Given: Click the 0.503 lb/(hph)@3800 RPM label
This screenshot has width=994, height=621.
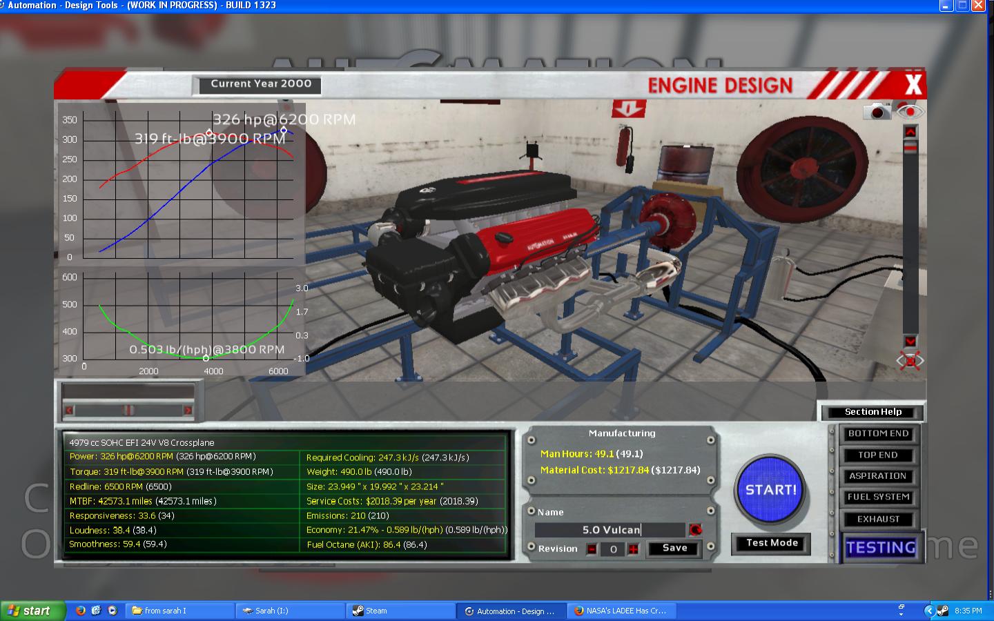Looking at the screenshot, I should pos(207,350).
